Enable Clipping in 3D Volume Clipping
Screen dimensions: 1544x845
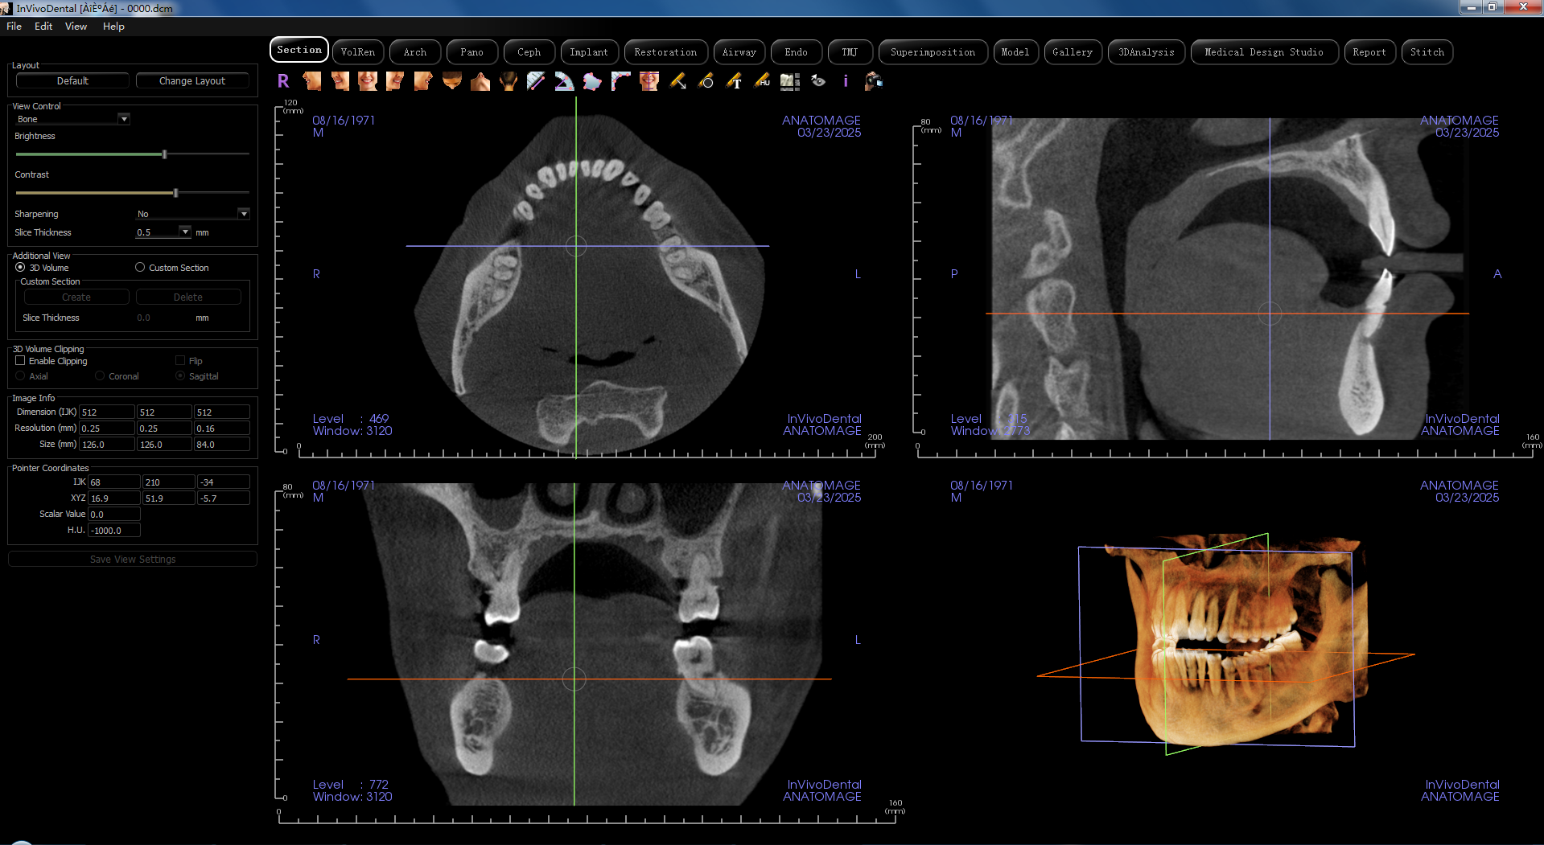point(21,360)
